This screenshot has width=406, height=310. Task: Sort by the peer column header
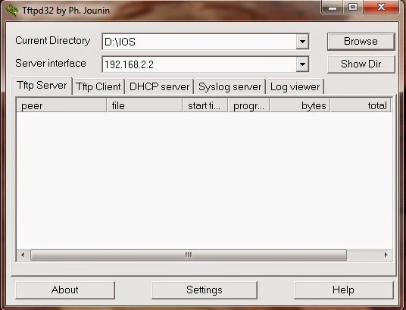point(61,105)
